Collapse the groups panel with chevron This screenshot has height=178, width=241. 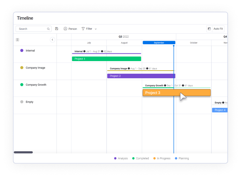point(52,40)
